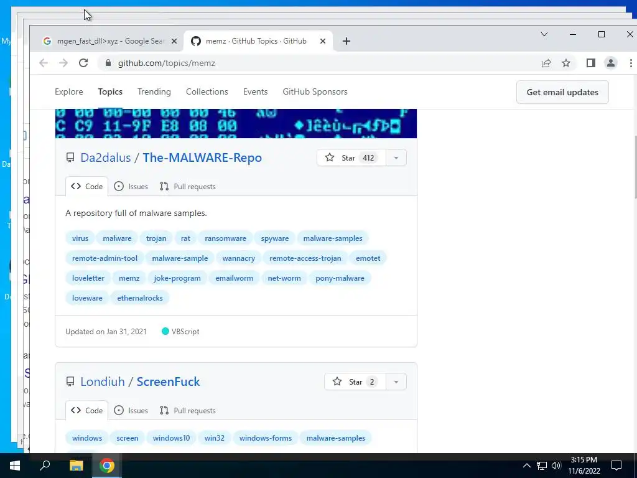
Task: Open Pull requests for ScreenFuck
Action: tap(187, 411)
